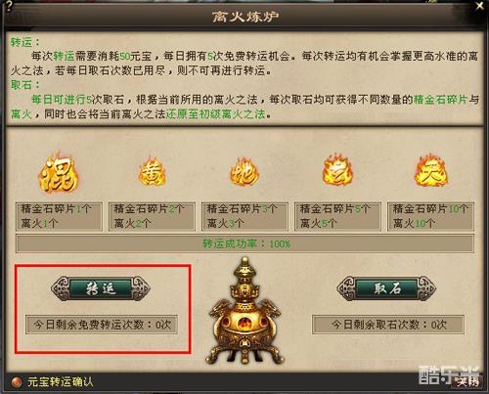Click the 精金石碎片1个 reward box
This screenshot has width=489, height=394.
click(x=59, y=216)
